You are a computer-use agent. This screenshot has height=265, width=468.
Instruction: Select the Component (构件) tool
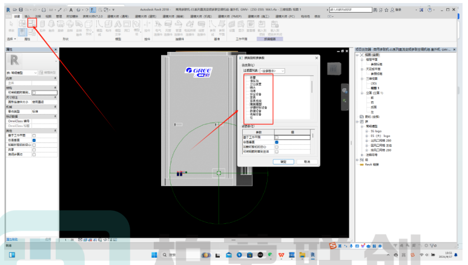point(108,25)
